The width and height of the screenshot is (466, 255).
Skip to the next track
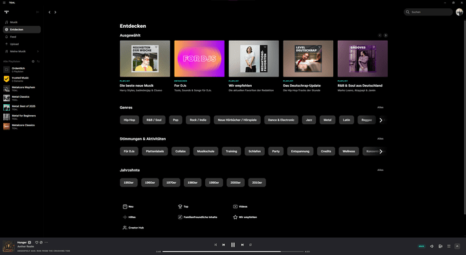[x=243, y=245]
